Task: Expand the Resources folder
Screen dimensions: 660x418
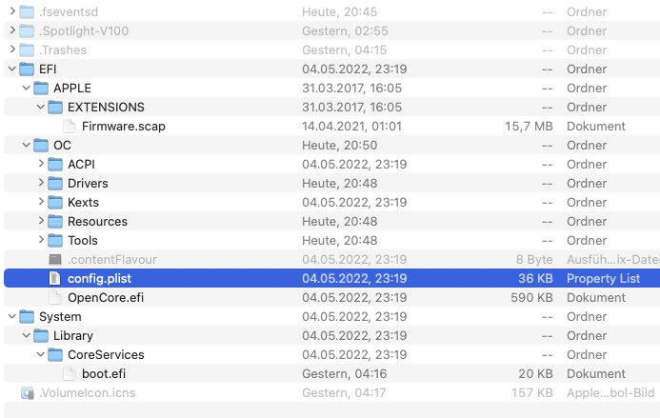Action: click(41, 221)
